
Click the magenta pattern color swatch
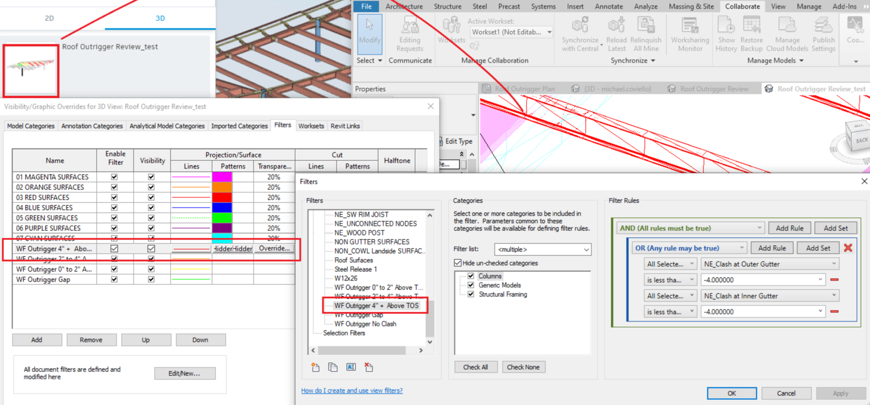click(x=222, y=177)
